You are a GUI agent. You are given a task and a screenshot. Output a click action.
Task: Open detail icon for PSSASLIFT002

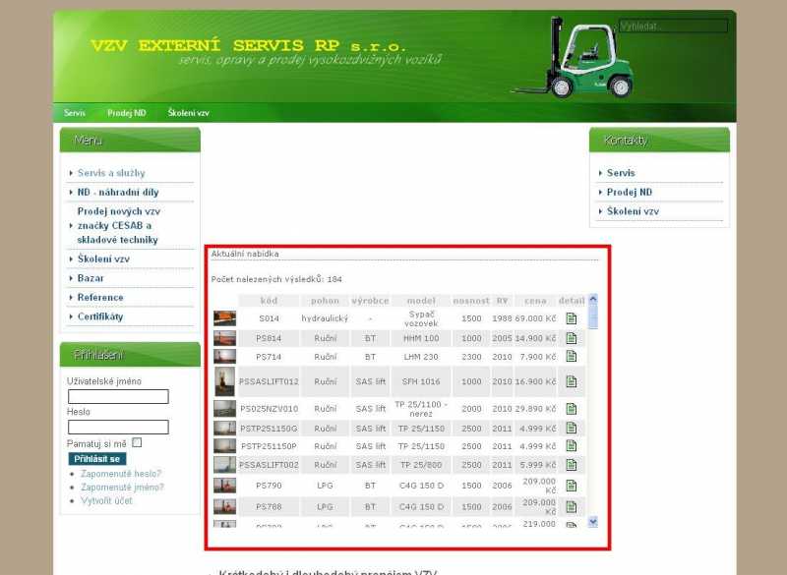coord(571,465)
